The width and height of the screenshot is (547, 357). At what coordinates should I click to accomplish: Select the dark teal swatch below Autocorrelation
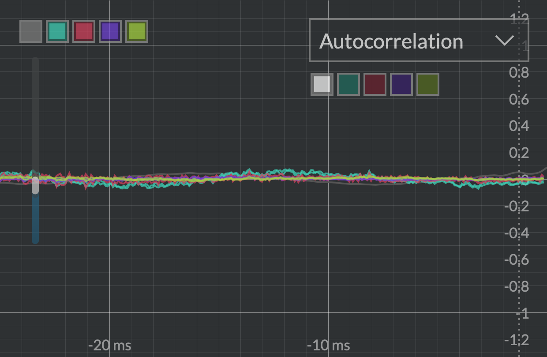point(348,84)
